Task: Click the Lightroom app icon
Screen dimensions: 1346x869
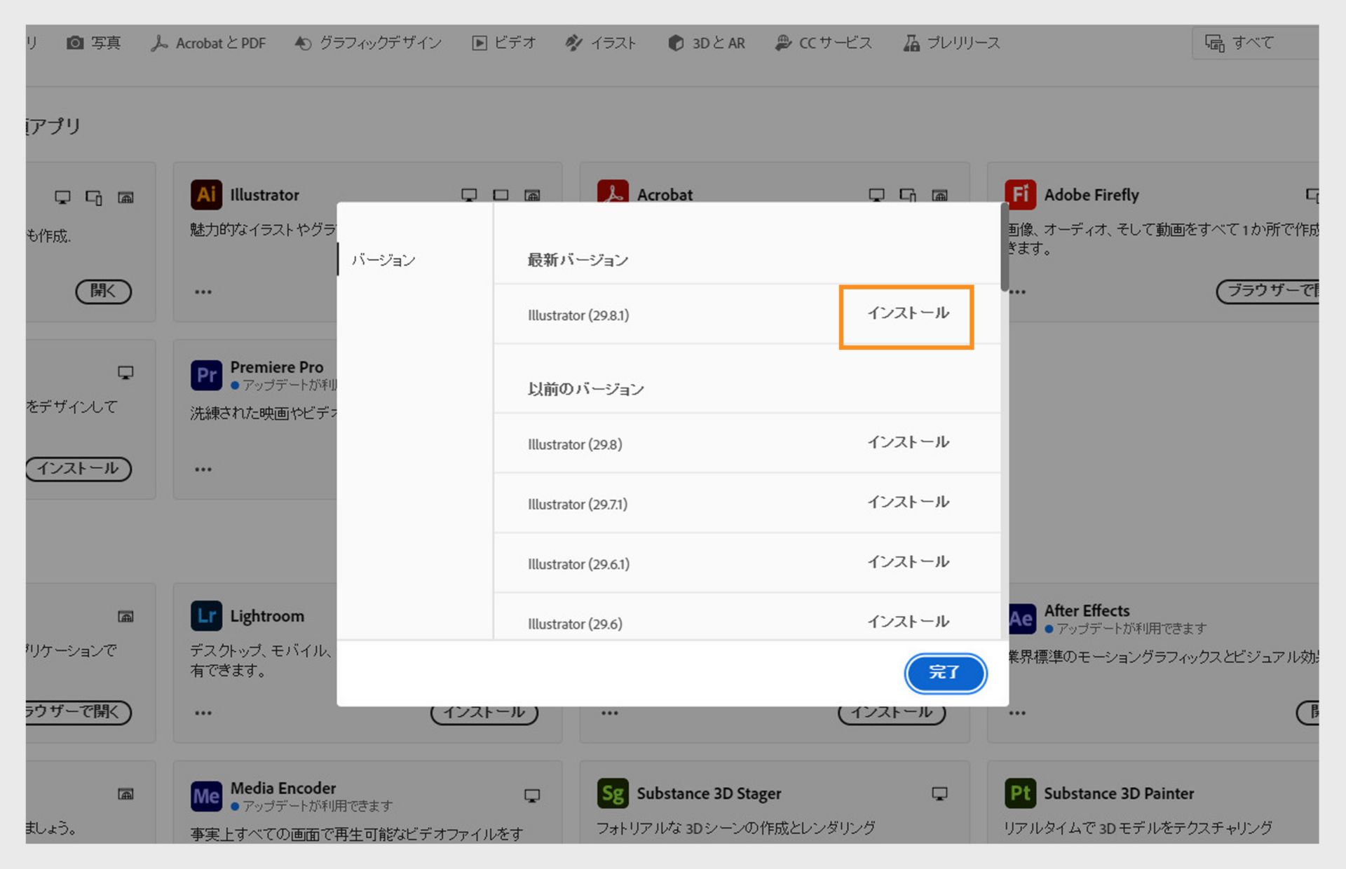Action: 205,615
